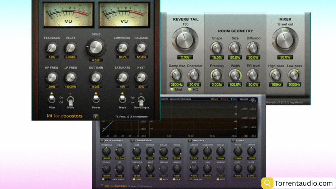Toggle the Gate / Rumble section icon
The image size is (336, 189).
pos(102,141)
